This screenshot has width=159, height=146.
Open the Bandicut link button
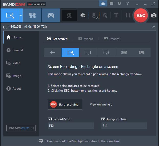(21, 128)
